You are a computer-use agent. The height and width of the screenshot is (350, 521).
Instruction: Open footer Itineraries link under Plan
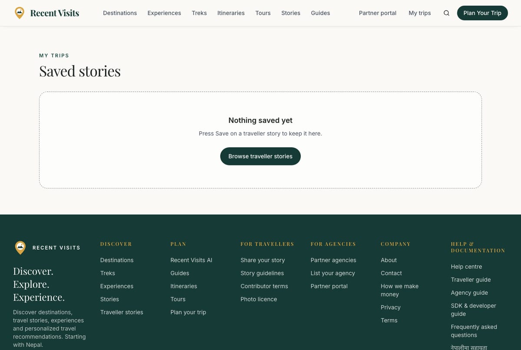coord(184,286)
